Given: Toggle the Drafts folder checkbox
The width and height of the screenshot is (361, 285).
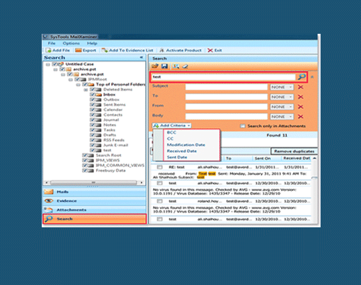Looking at the screenshot, I should tap(92, 135).
